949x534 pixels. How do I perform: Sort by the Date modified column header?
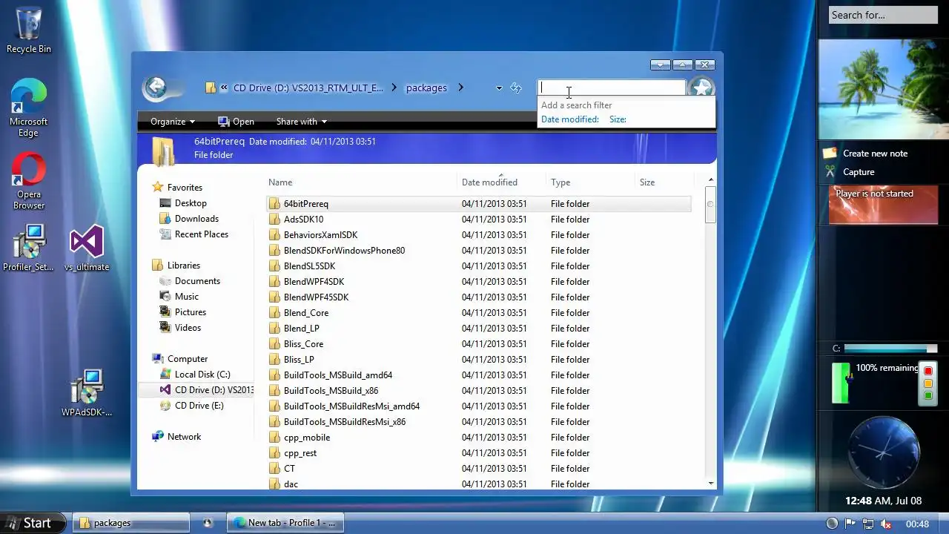[x=502, y=182]
